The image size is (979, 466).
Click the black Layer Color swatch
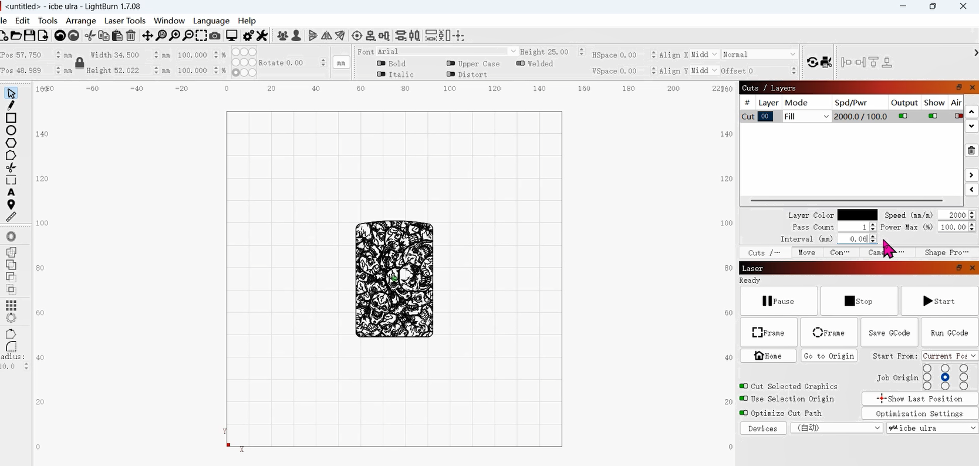pyautogui.click(x=858, y=215)
